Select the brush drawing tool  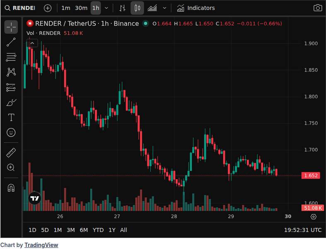11,103
